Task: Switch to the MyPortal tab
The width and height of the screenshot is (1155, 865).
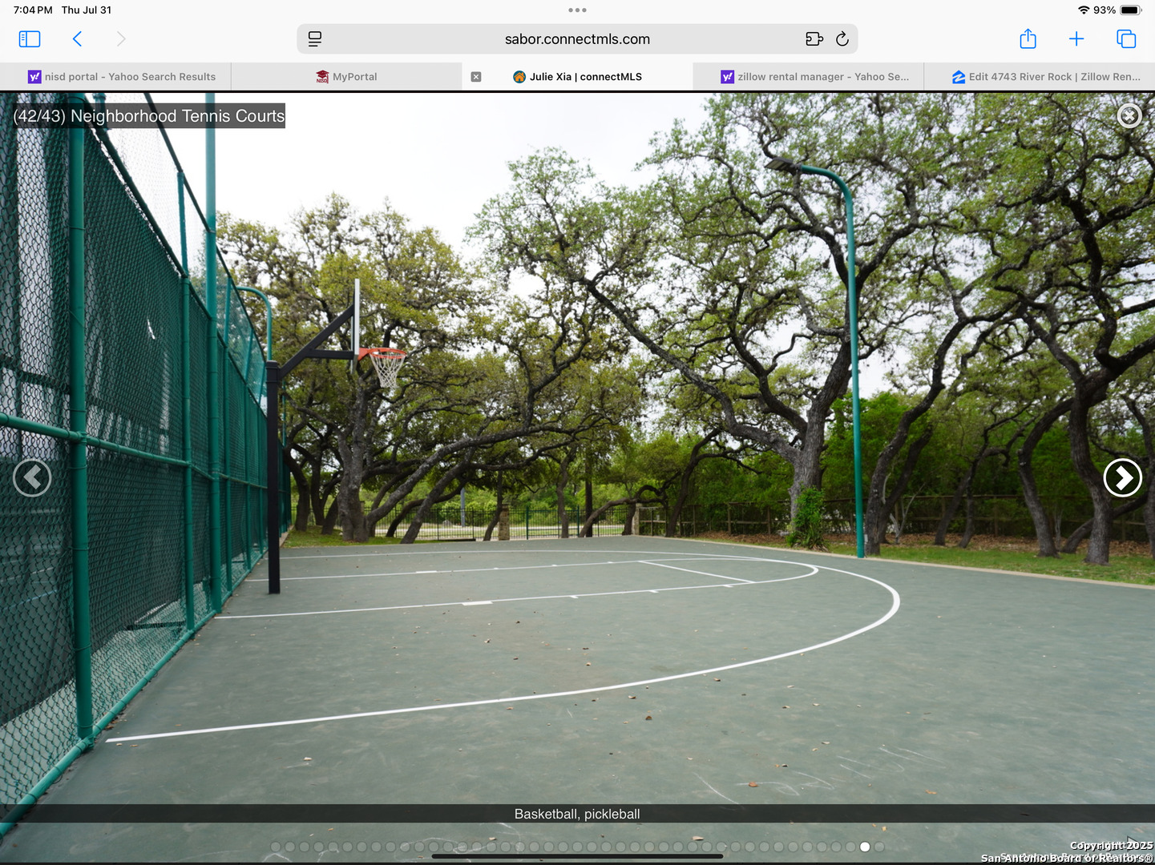Action: pos(346,77)
